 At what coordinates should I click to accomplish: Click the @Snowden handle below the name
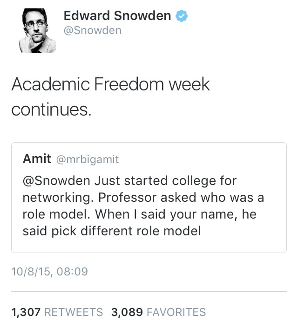tap(92, 31)
